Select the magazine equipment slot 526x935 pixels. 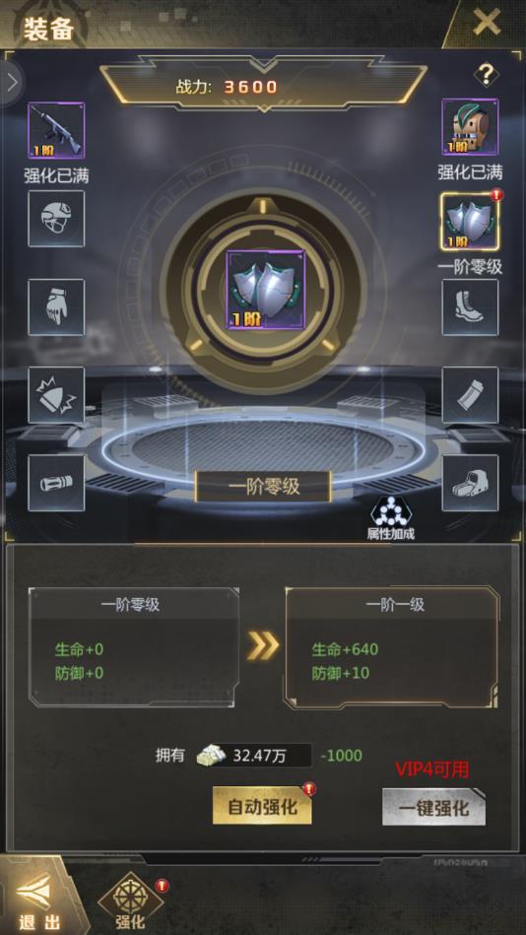tap(470, 395)
